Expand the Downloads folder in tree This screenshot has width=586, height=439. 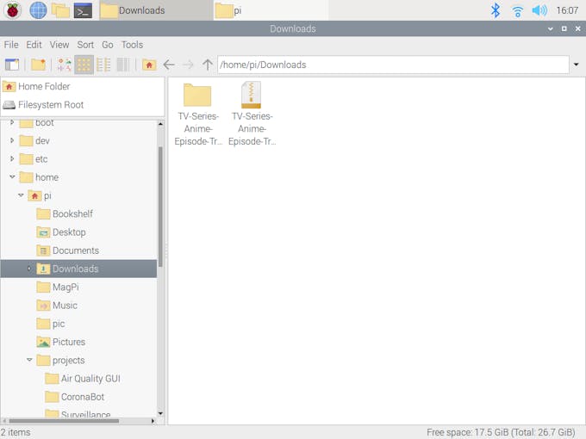(29, 269)
